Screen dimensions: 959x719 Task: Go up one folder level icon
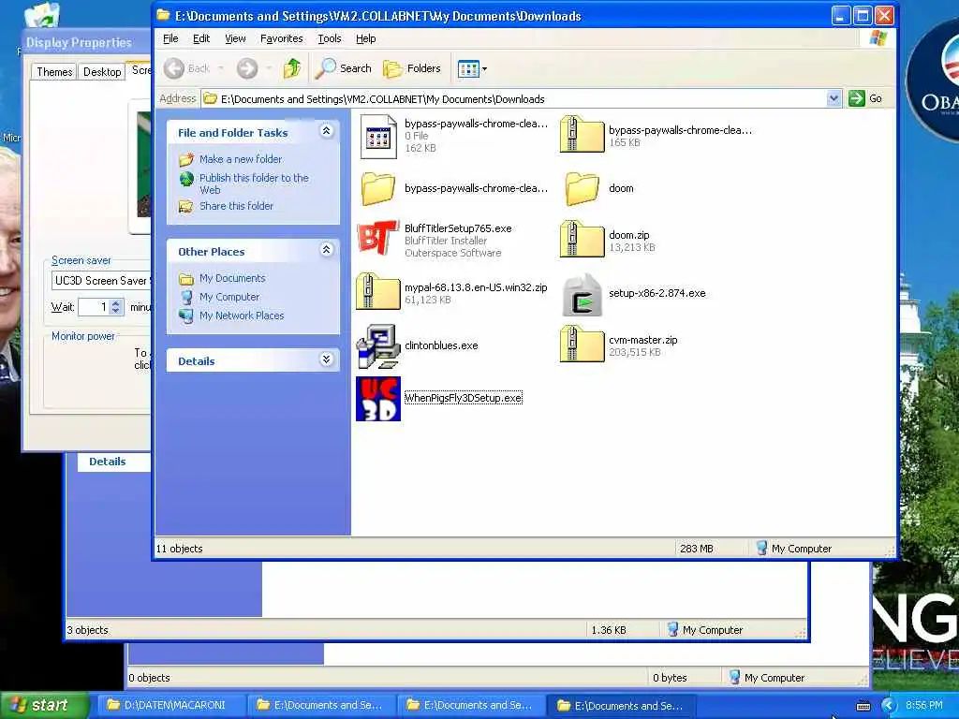292,68
